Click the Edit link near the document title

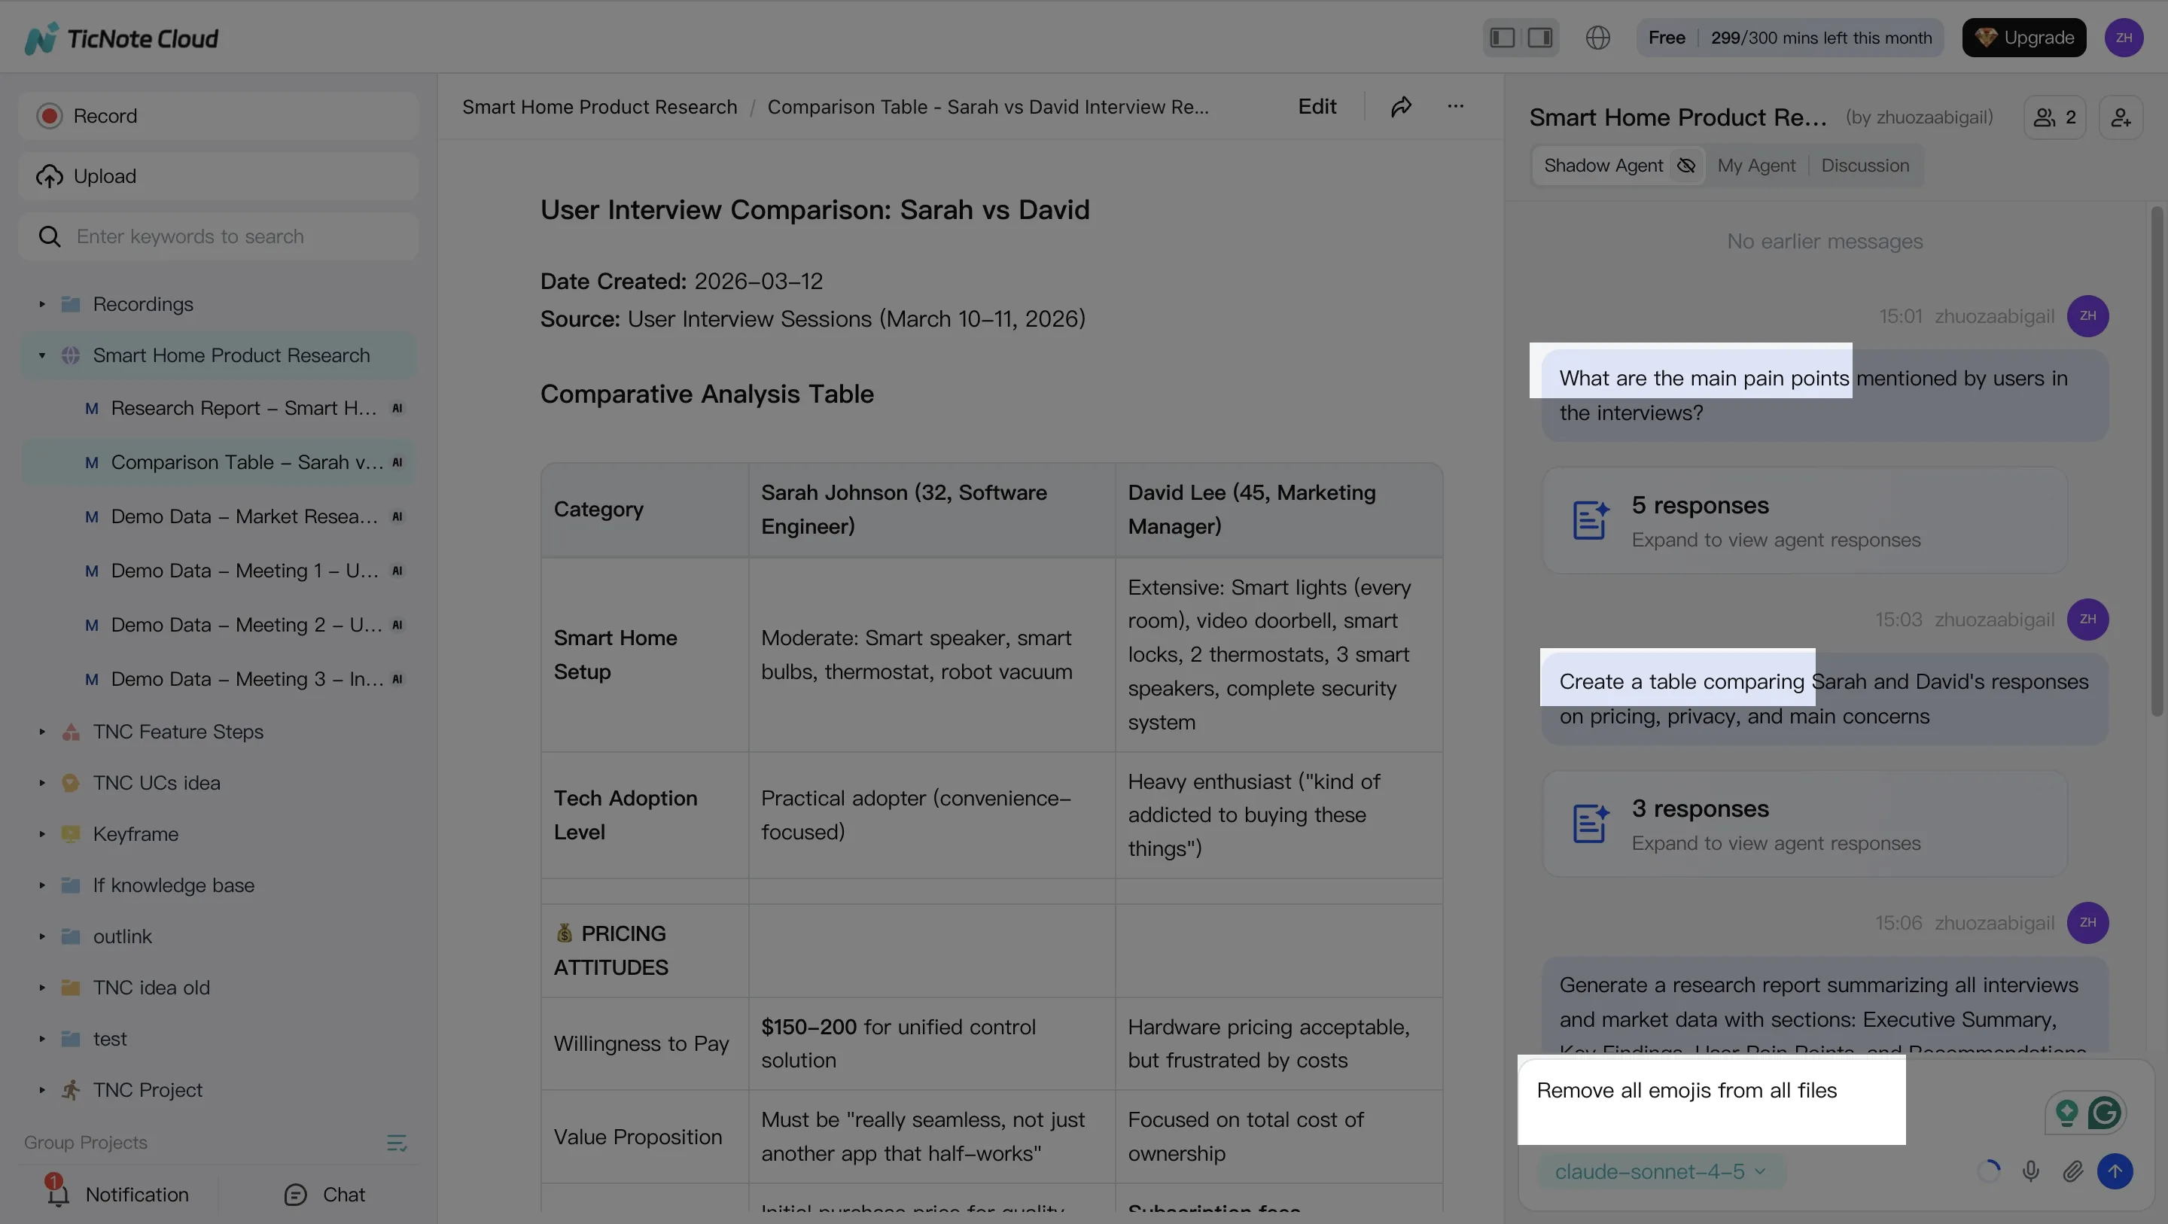pos(1317,107)
